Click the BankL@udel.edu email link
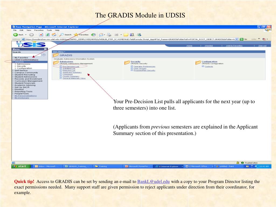Image resolution: width=276 pixels, height=207 pixels. tap(153, 181)
